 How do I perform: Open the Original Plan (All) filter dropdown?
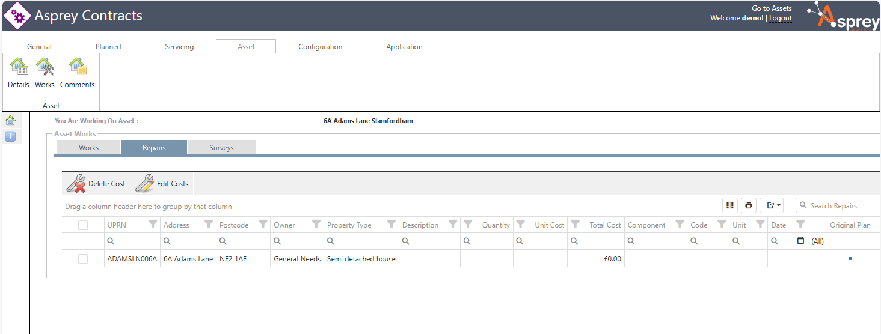(842, 241)
